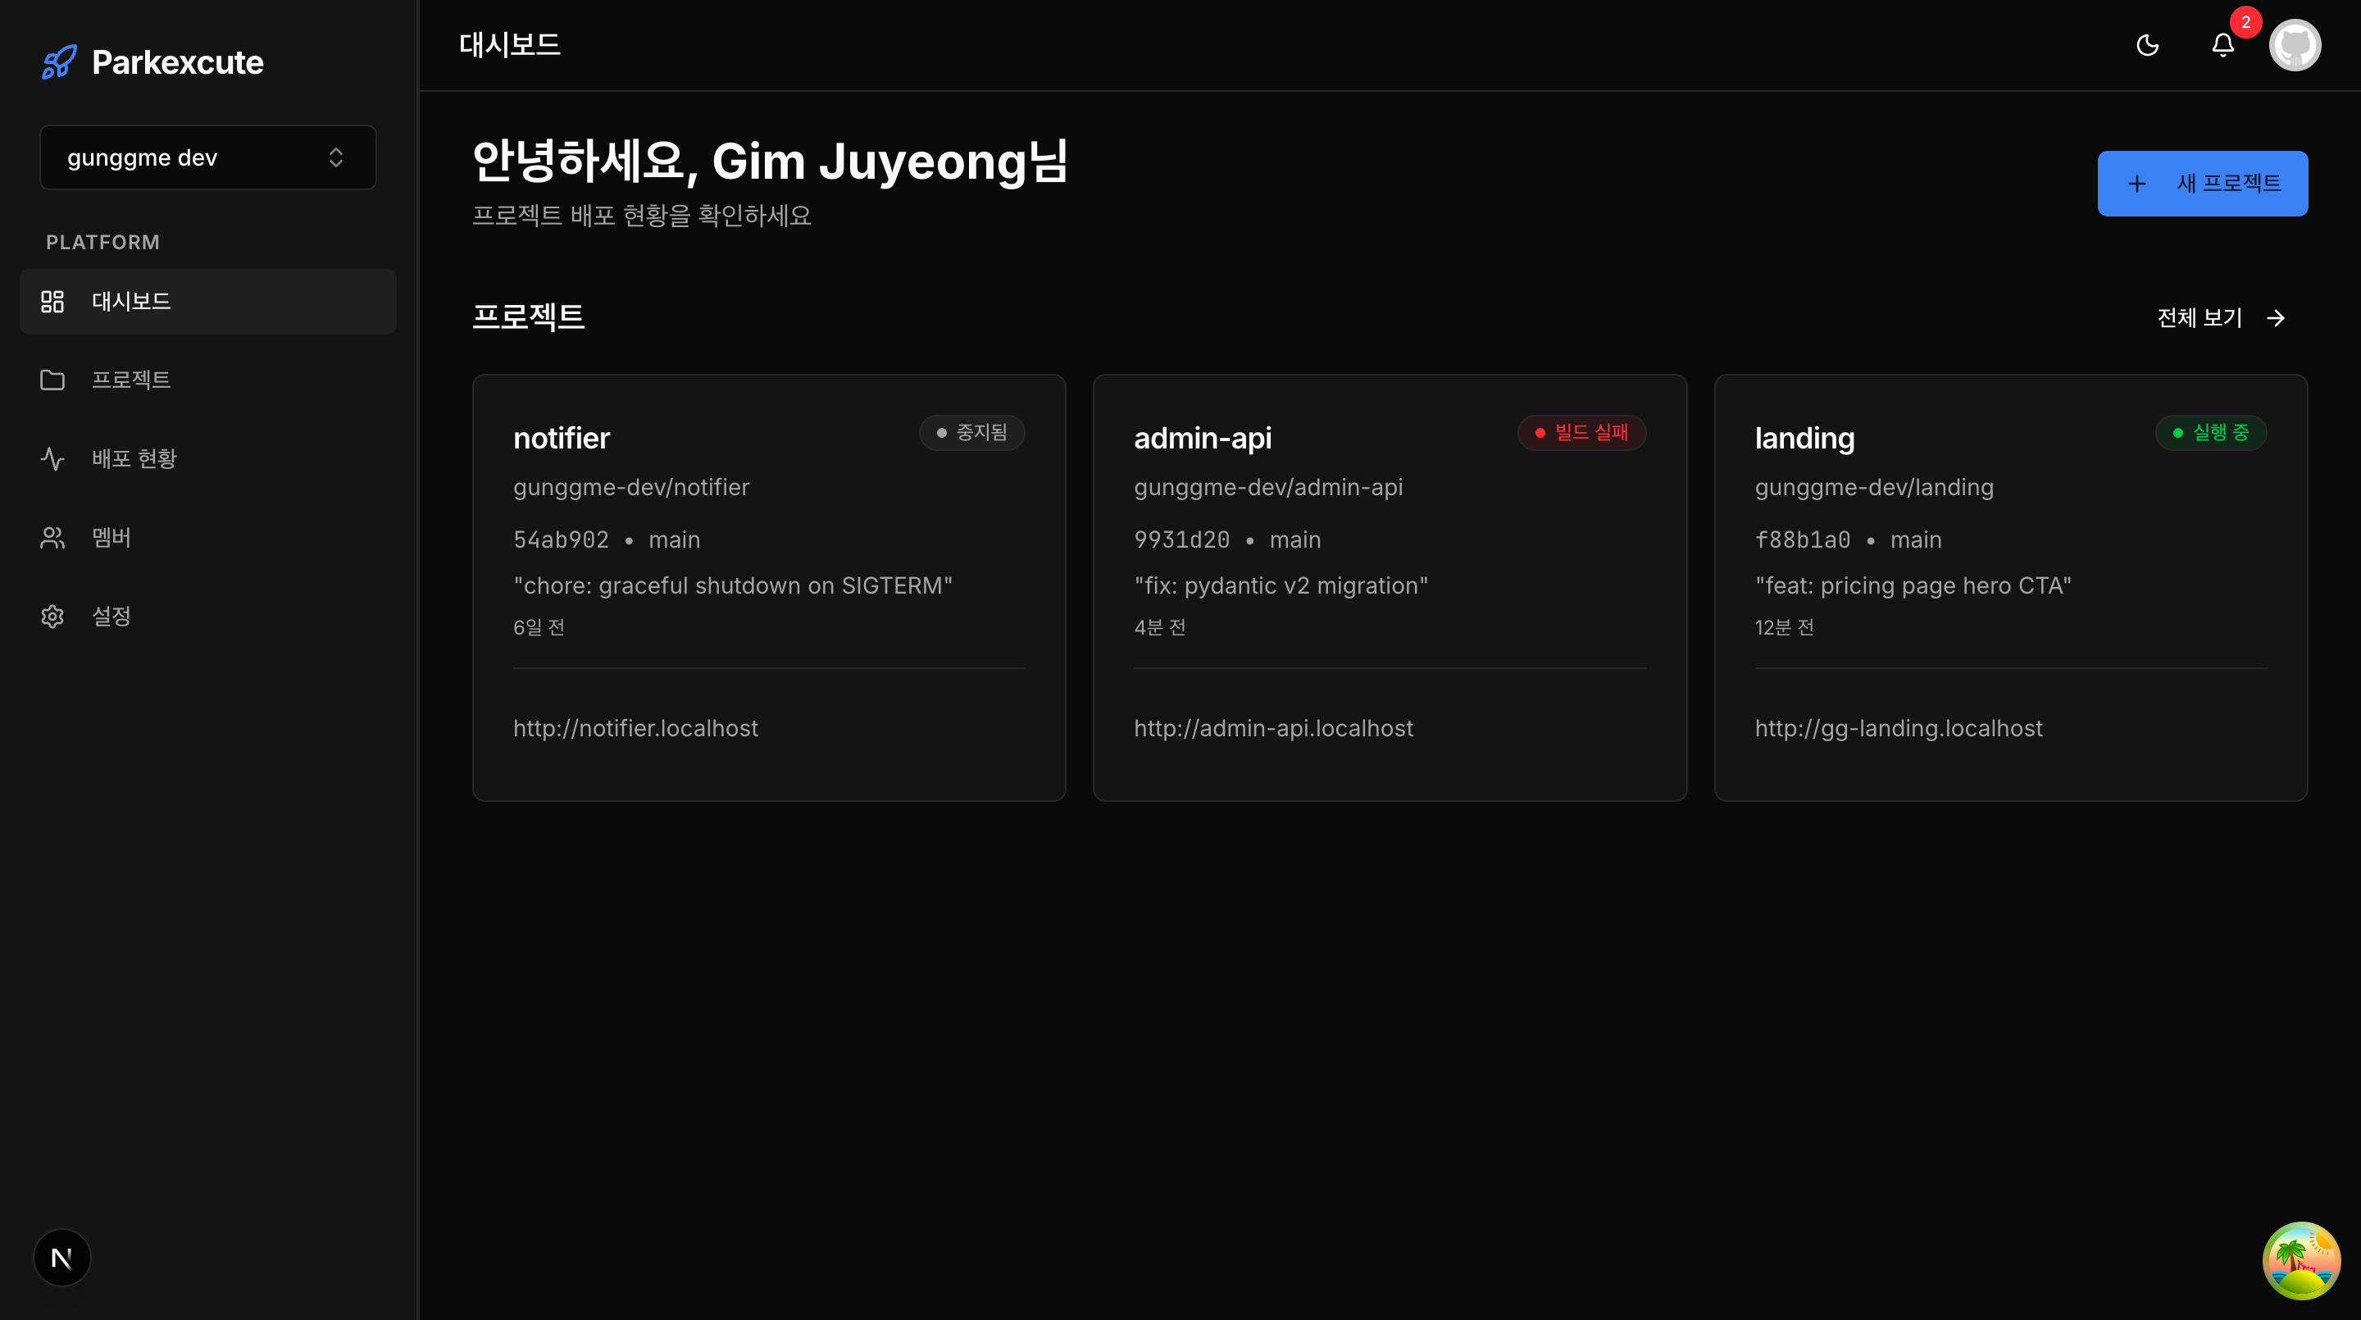Click the Parkexcute rocket logo icon
The height and width of the screenshot is (1320, 2361).
[x=59, y=62]
